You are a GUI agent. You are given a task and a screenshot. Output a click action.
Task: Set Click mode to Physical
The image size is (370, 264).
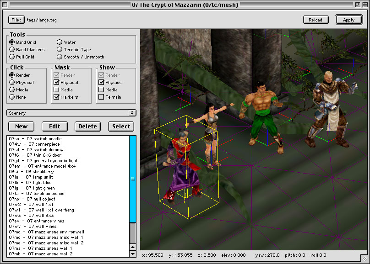12,83
